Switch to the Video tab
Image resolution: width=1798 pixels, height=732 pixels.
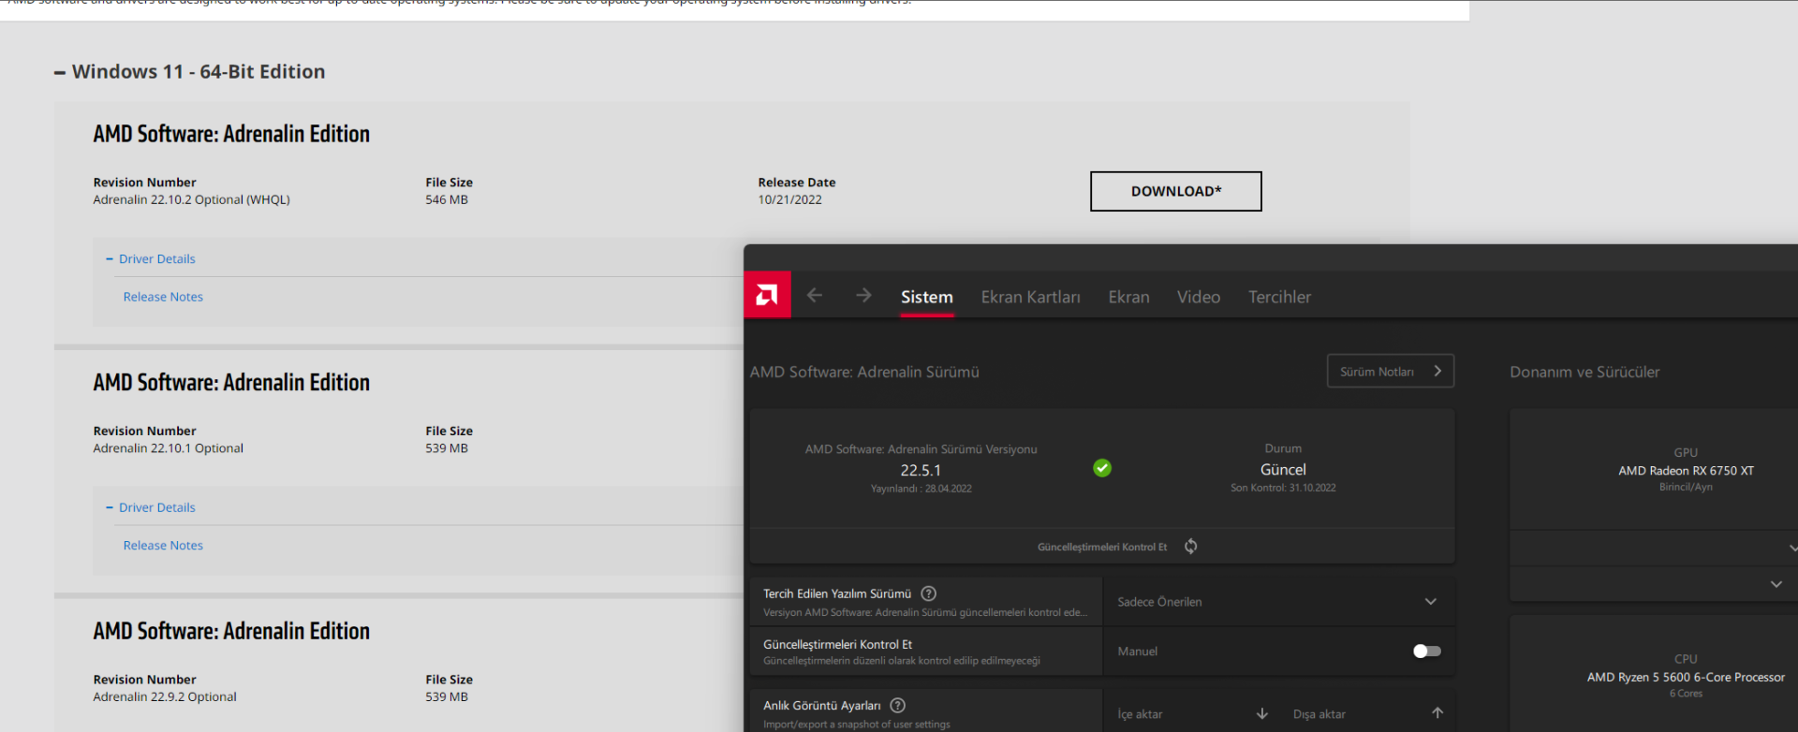point(1199,297)
